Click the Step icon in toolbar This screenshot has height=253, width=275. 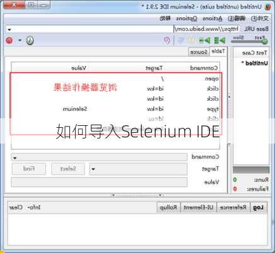(x=181, y=40)
